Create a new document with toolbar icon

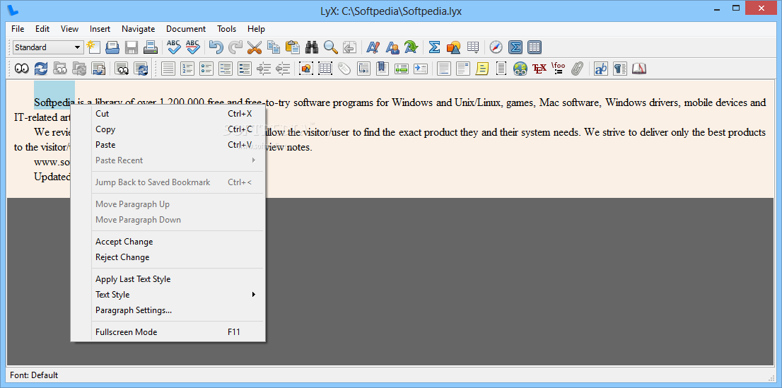[x=93, y=47]
